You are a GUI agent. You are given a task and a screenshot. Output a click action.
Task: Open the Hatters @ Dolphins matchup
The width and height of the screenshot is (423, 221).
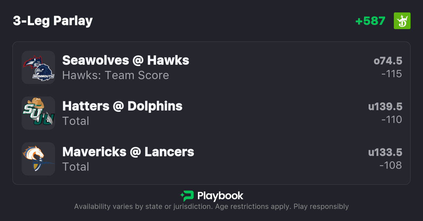click(122, 106)
